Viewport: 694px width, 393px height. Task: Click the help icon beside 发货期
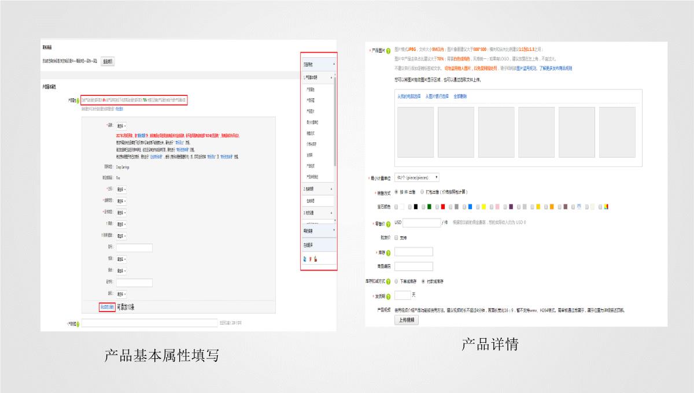[388, 296]
